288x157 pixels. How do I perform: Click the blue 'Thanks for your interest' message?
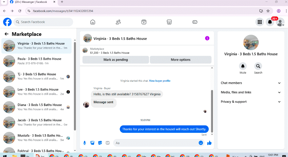pyautogui.click(x=164, y=129)
